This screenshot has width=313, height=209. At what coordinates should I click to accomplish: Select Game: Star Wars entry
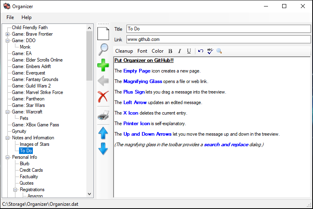(x=28, y=105)
